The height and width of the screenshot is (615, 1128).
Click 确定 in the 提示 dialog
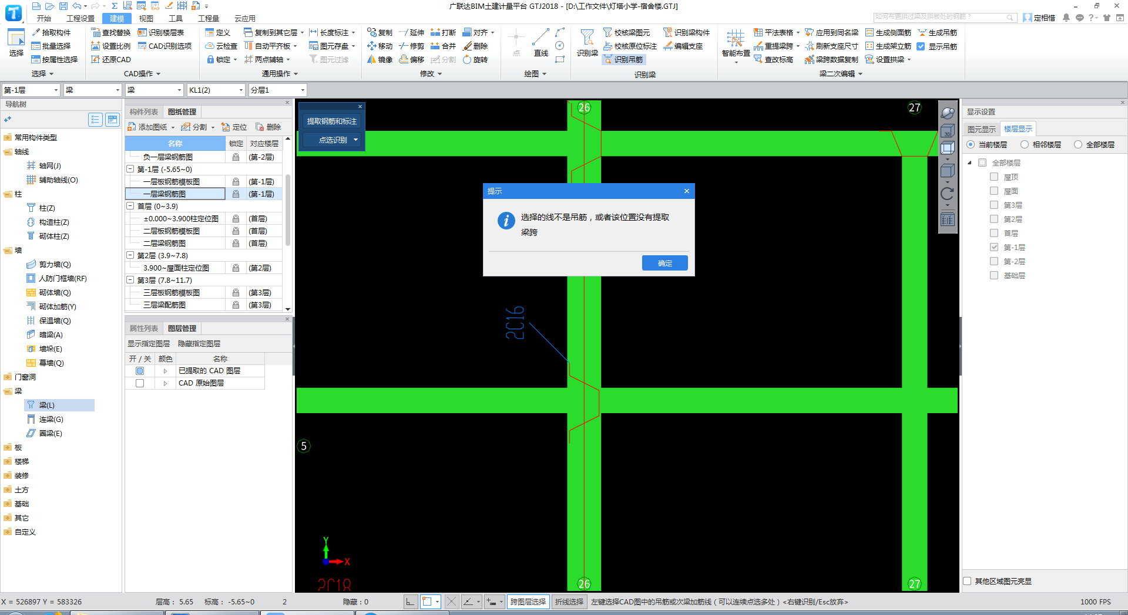click(665, 263)
